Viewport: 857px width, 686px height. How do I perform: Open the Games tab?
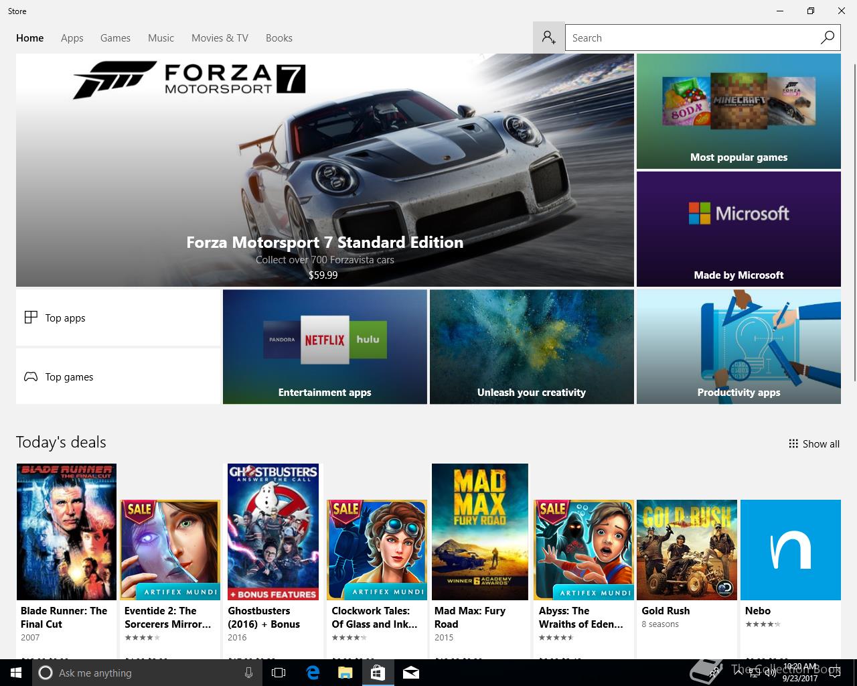pos(115,38)
